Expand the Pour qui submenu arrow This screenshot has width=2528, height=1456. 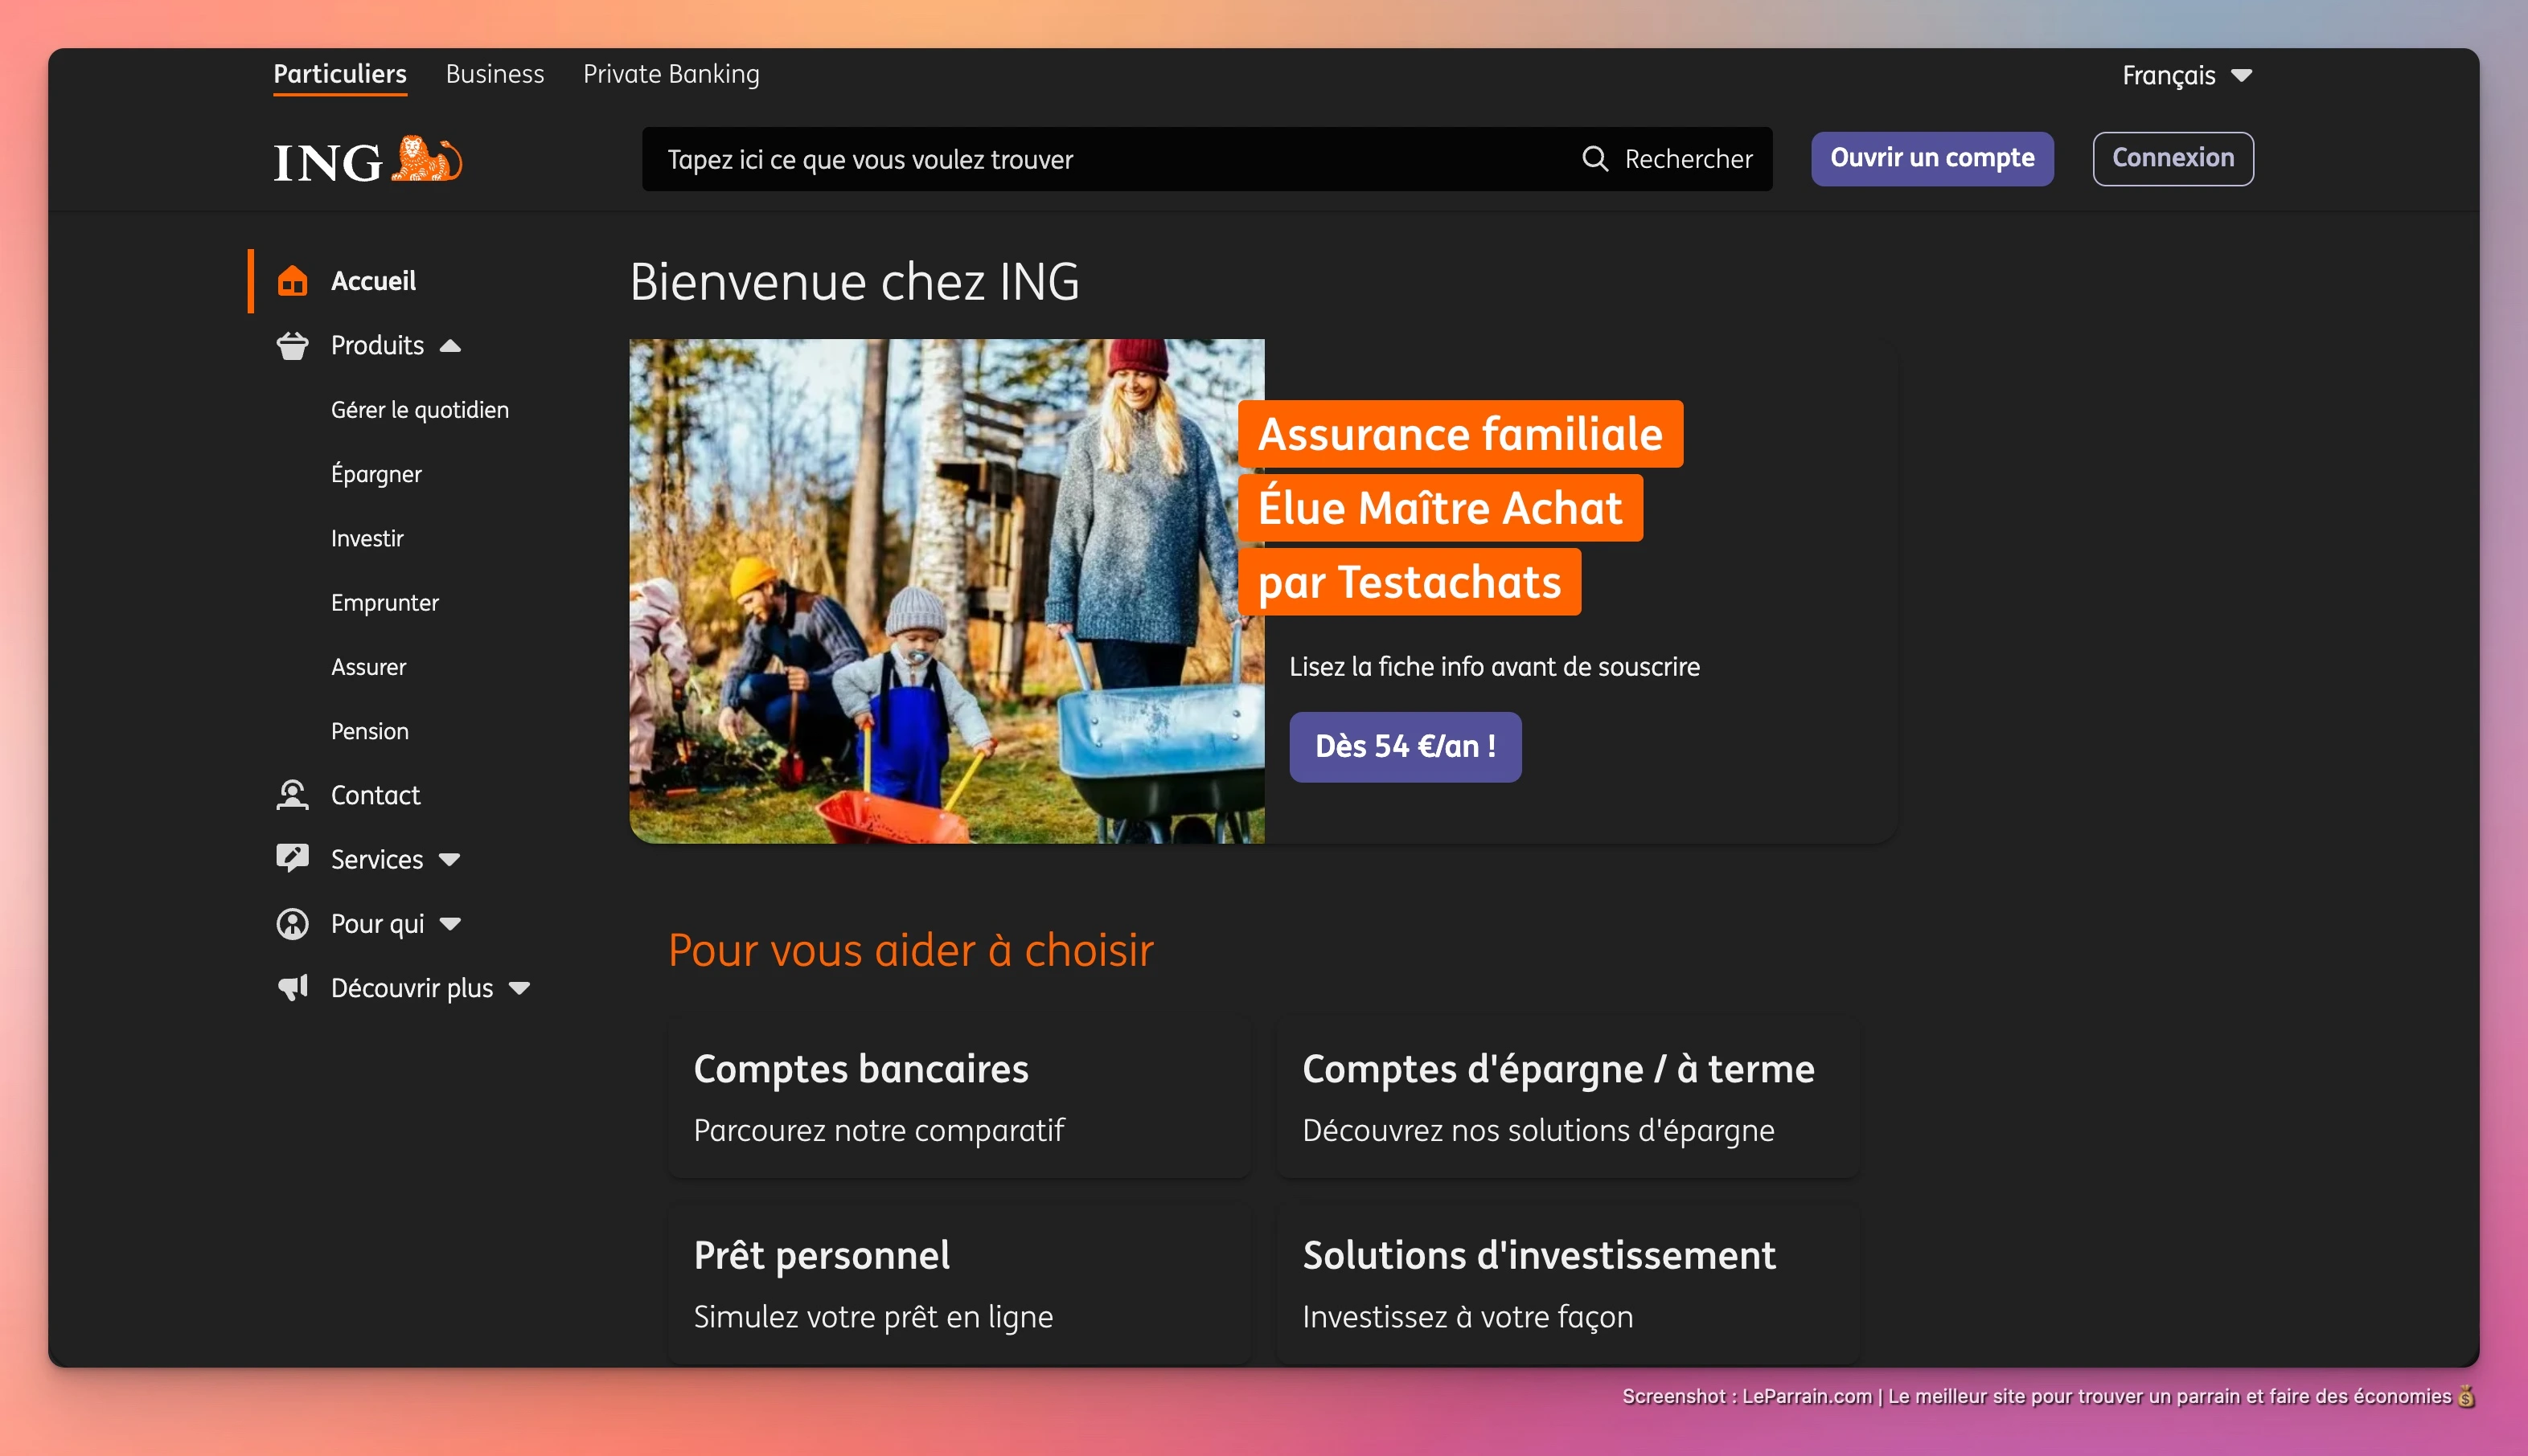pos(450,924)
